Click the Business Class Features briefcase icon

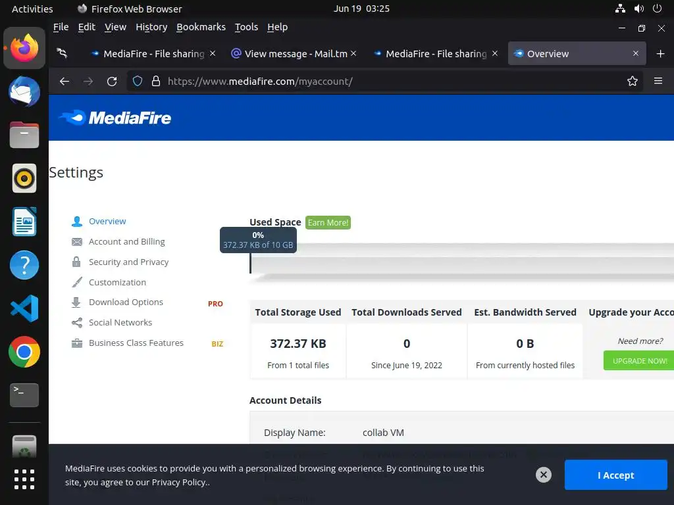77,343
